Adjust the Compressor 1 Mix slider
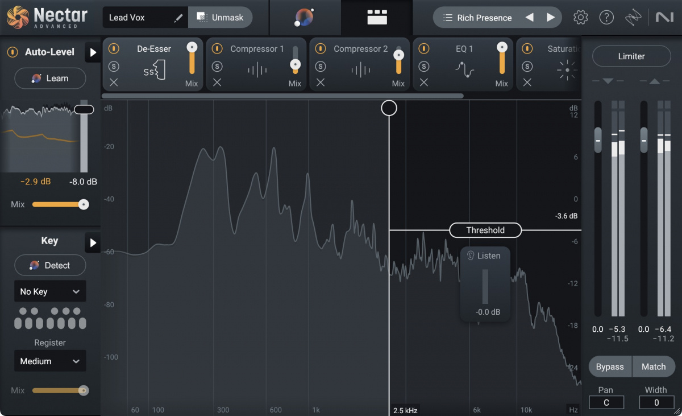 click(x=295, y=65)
